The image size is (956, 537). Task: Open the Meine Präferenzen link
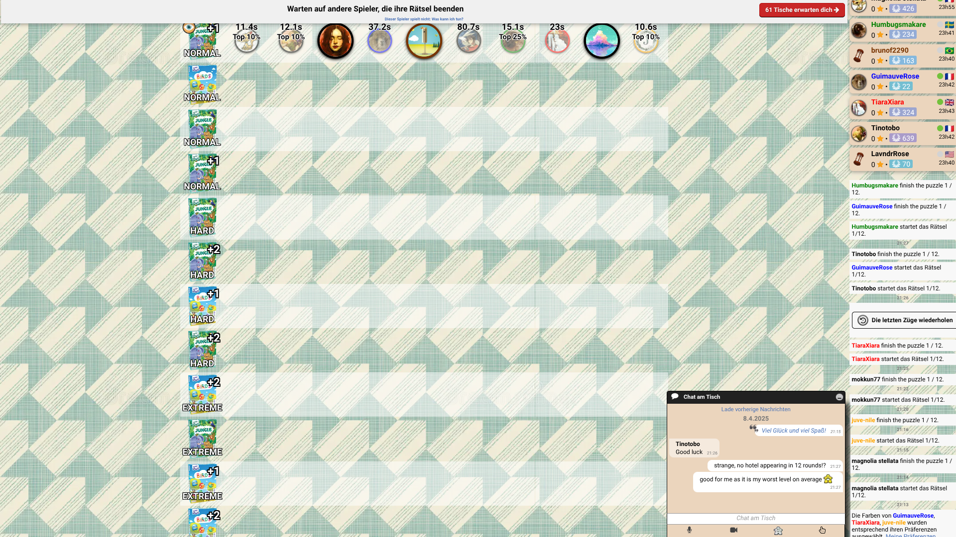point(910,535)
